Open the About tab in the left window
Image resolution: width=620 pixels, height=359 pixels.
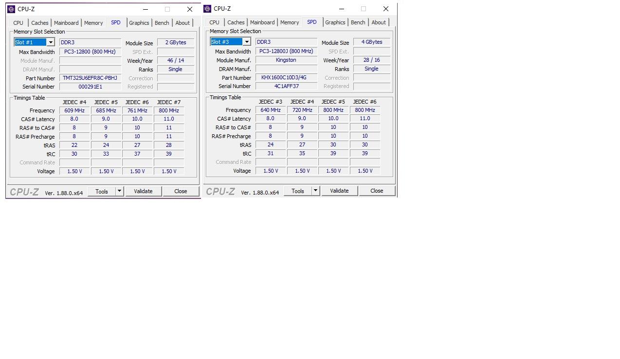click(x=182, y=23)
